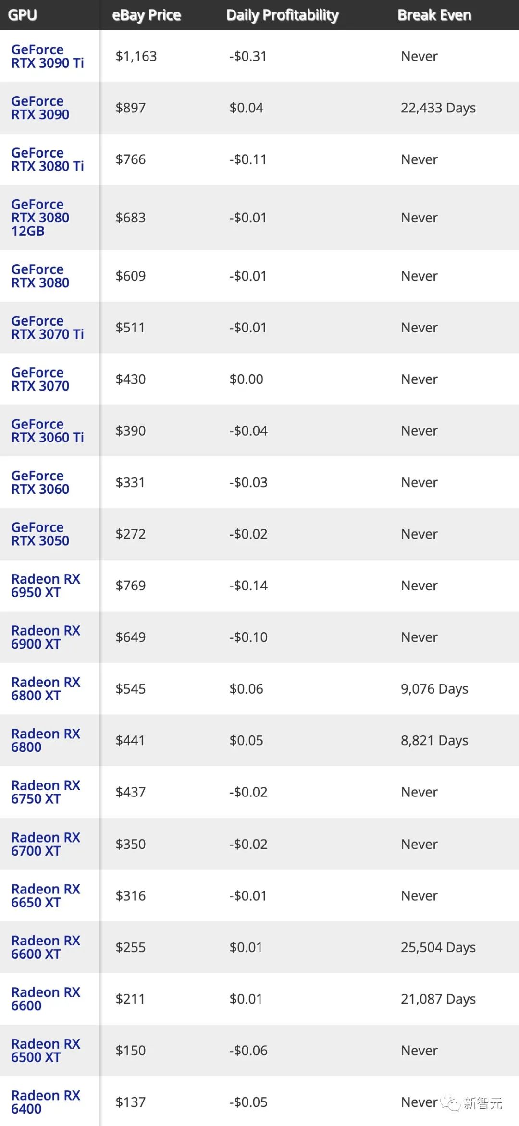Screen dimensions: 519x1126
Task: Open the Radeon RX 6500 XT link
Action: pos(46,1051)
